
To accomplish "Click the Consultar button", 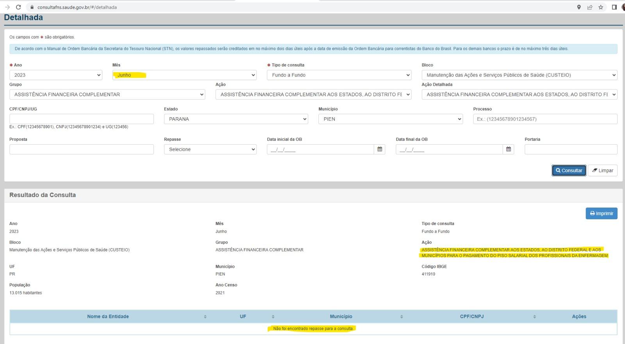I will (x=569, y=170).
